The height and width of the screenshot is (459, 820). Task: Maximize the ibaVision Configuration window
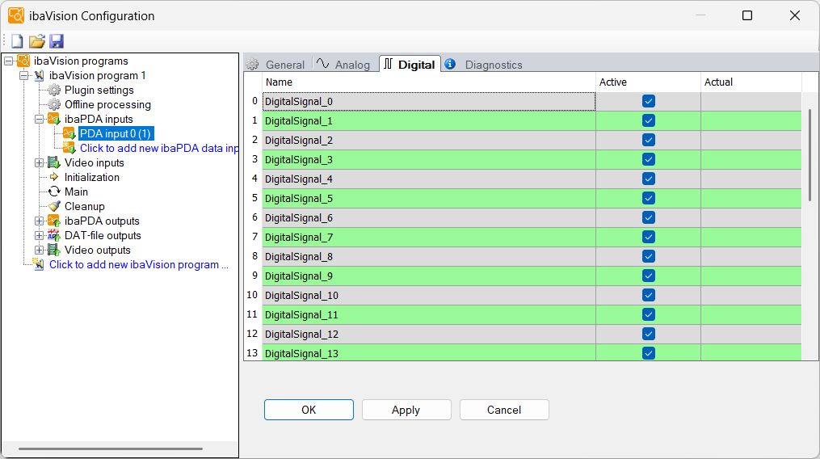[747, 15]
